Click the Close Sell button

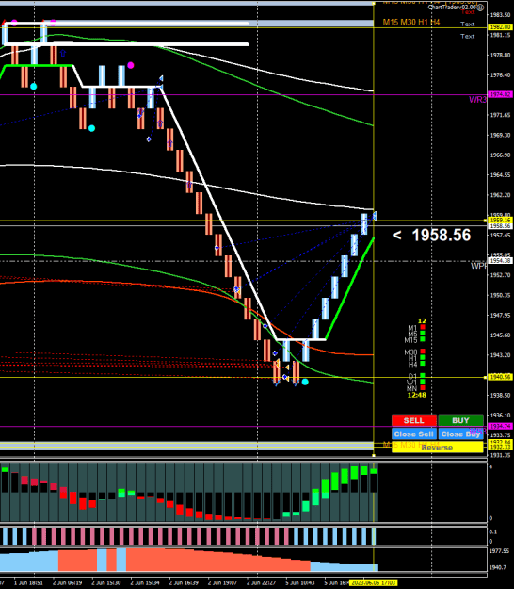coord(414,434)
